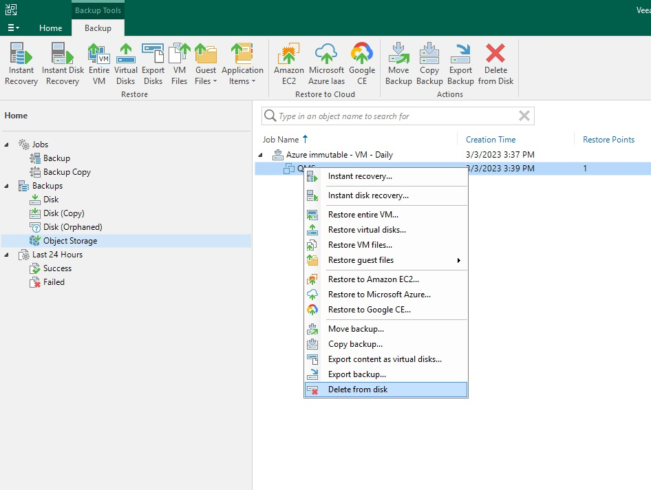Choose Restore entire VM... menu entry
The image size is (651, 490).
pyautogui.click(x=386, y=215)
